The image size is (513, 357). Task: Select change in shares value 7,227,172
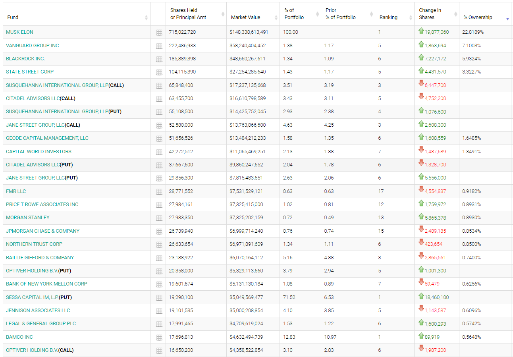coord(436,59)
